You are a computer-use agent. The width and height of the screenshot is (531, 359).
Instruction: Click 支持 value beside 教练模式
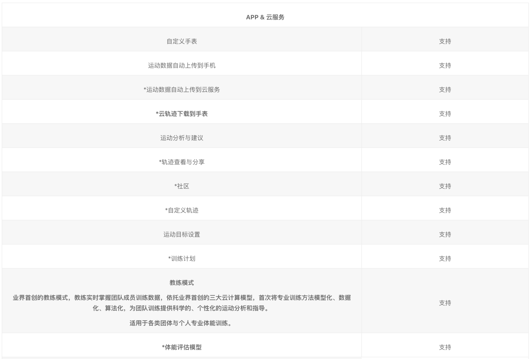coord(445,303)
